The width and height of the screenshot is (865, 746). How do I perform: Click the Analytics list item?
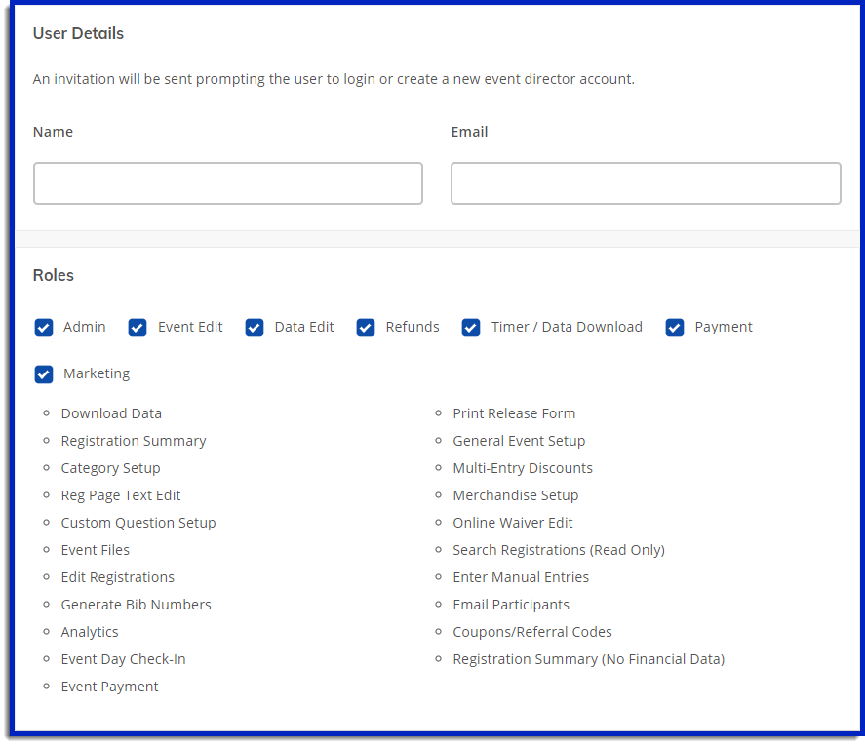(x=90, y=632)
